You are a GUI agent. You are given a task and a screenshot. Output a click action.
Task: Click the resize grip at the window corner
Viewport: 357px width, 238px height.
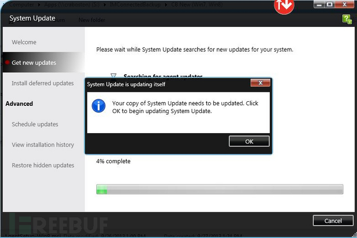click(x=355, y=235)
